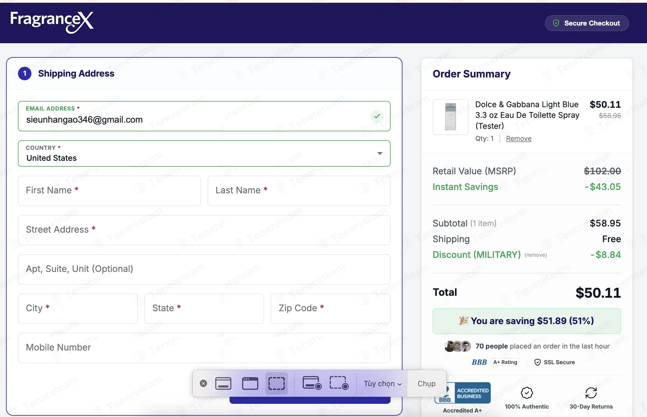Click the Retail Value $102.00 amount
The width and height of the screenshot is (647, 417).
(602, 171)
